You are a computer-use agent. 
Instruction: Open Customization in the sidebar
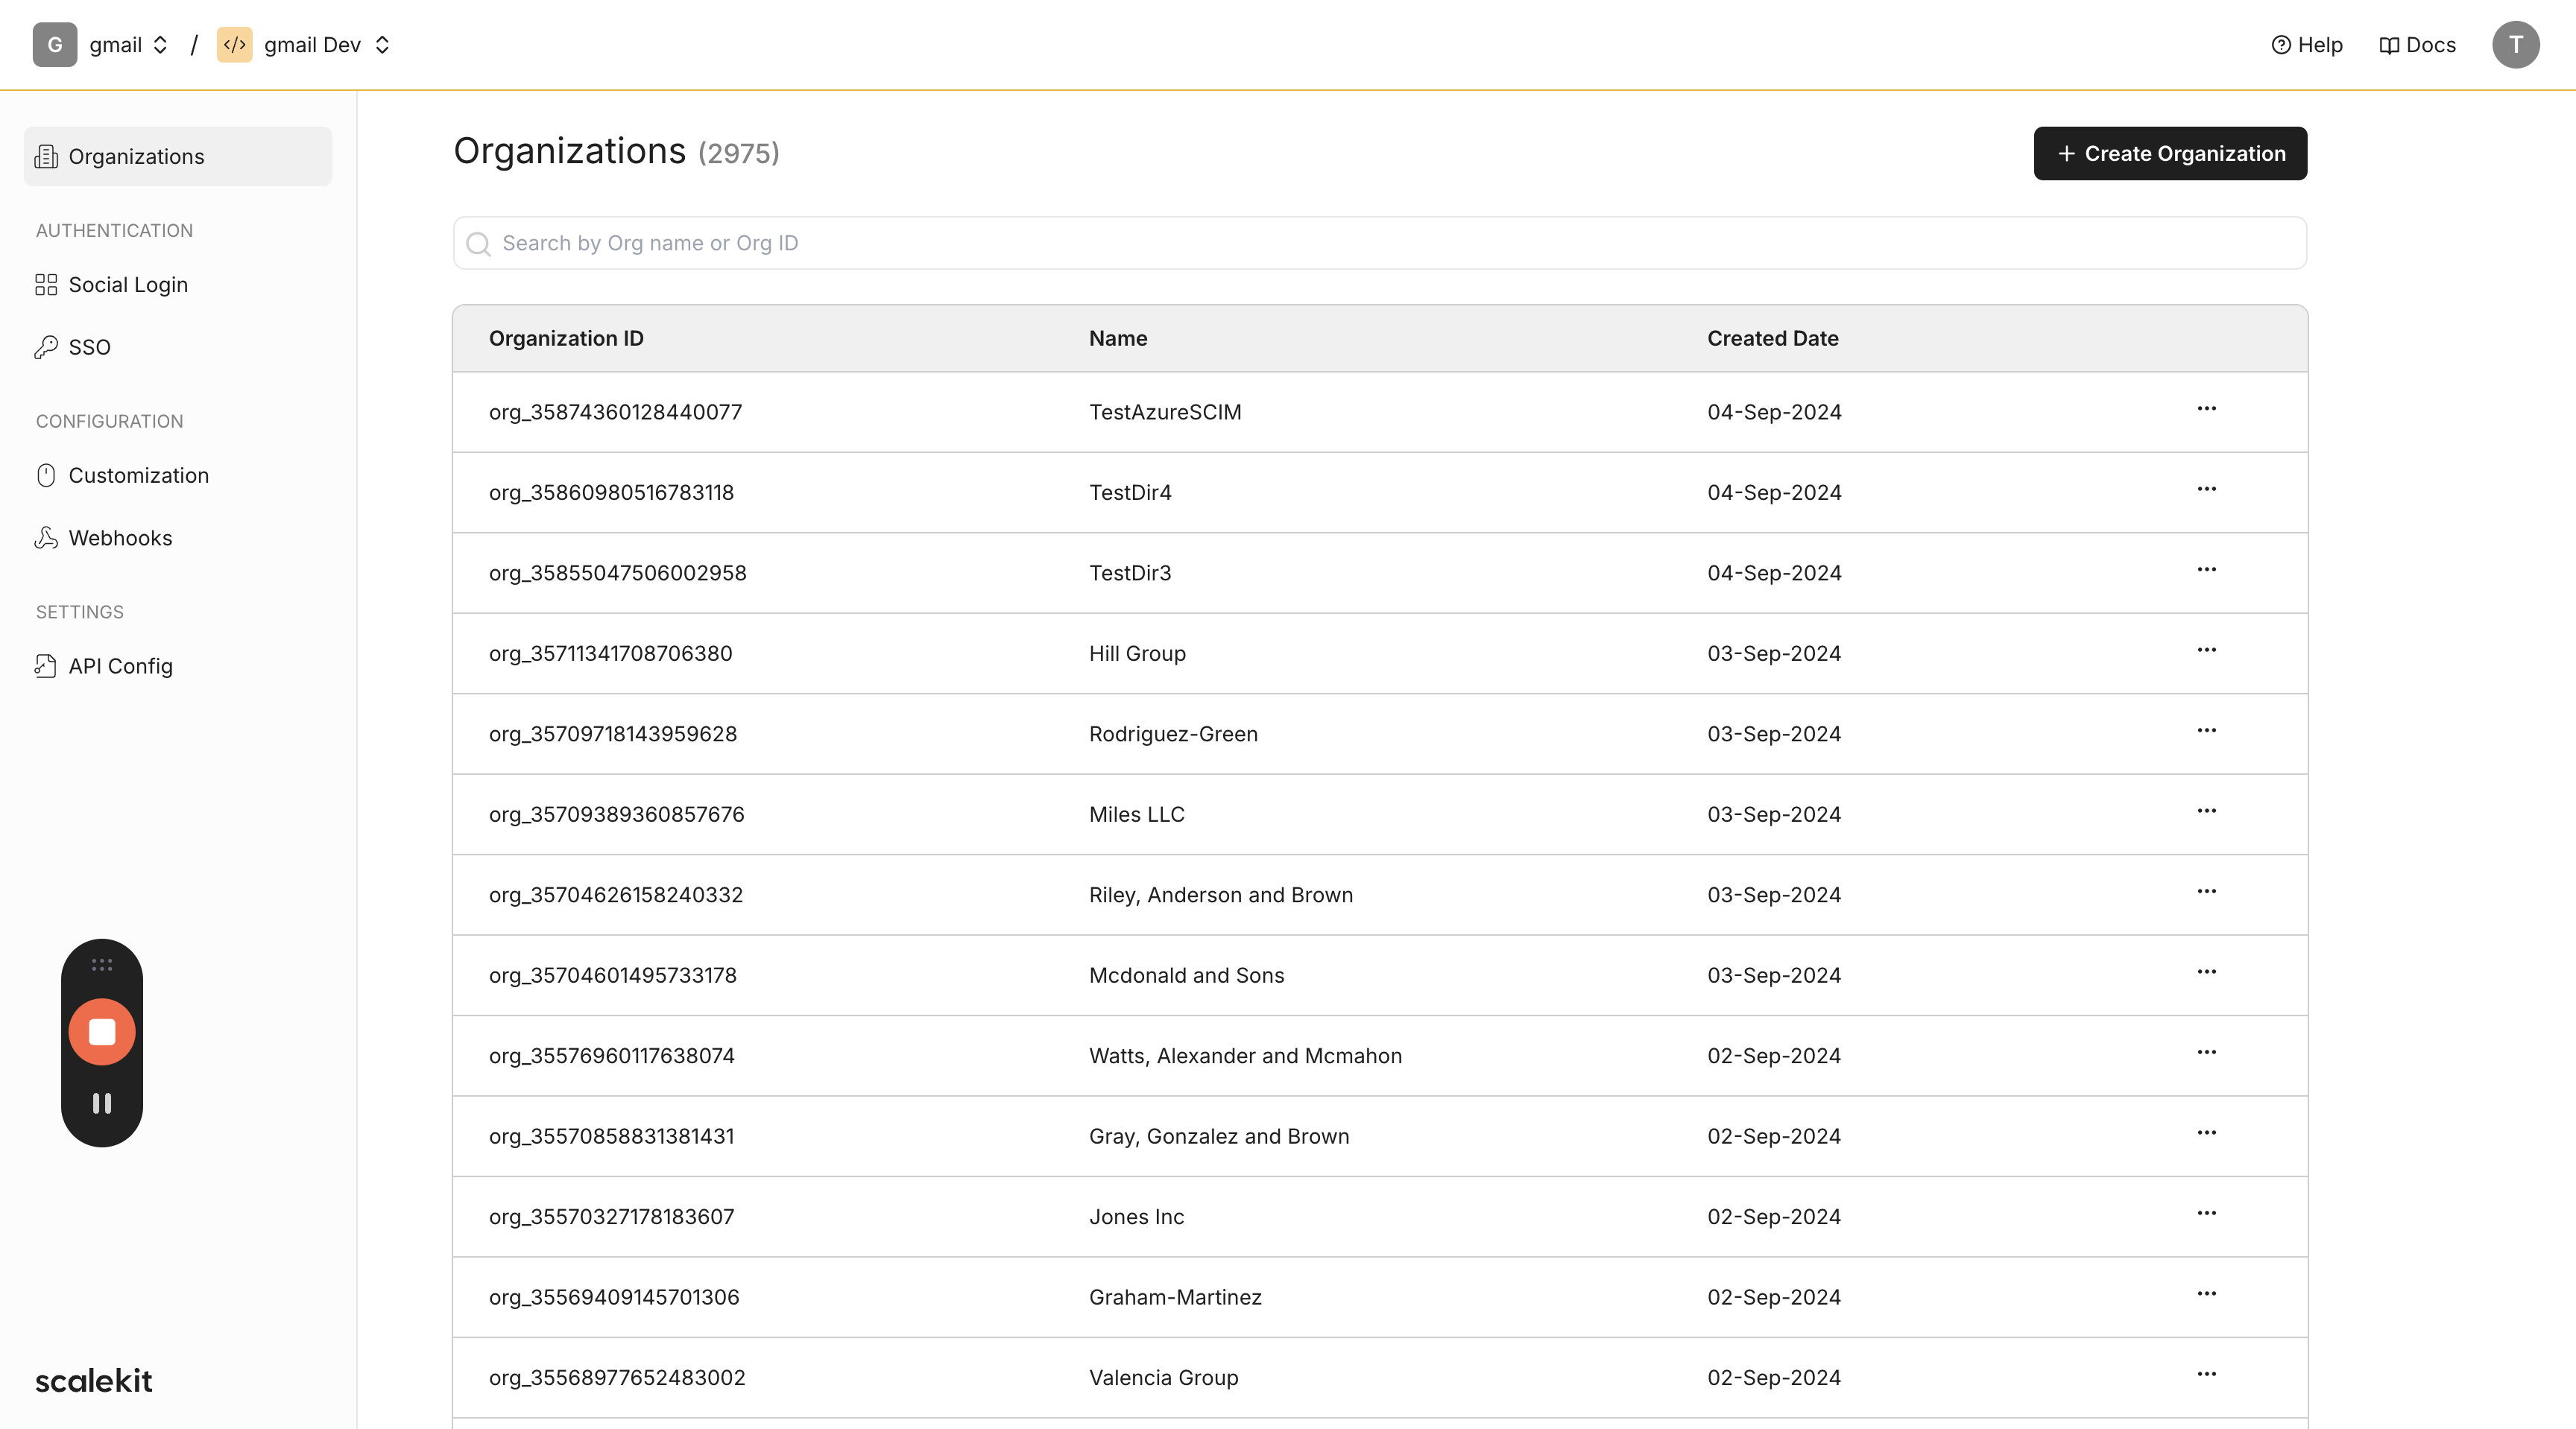[178, 475]
